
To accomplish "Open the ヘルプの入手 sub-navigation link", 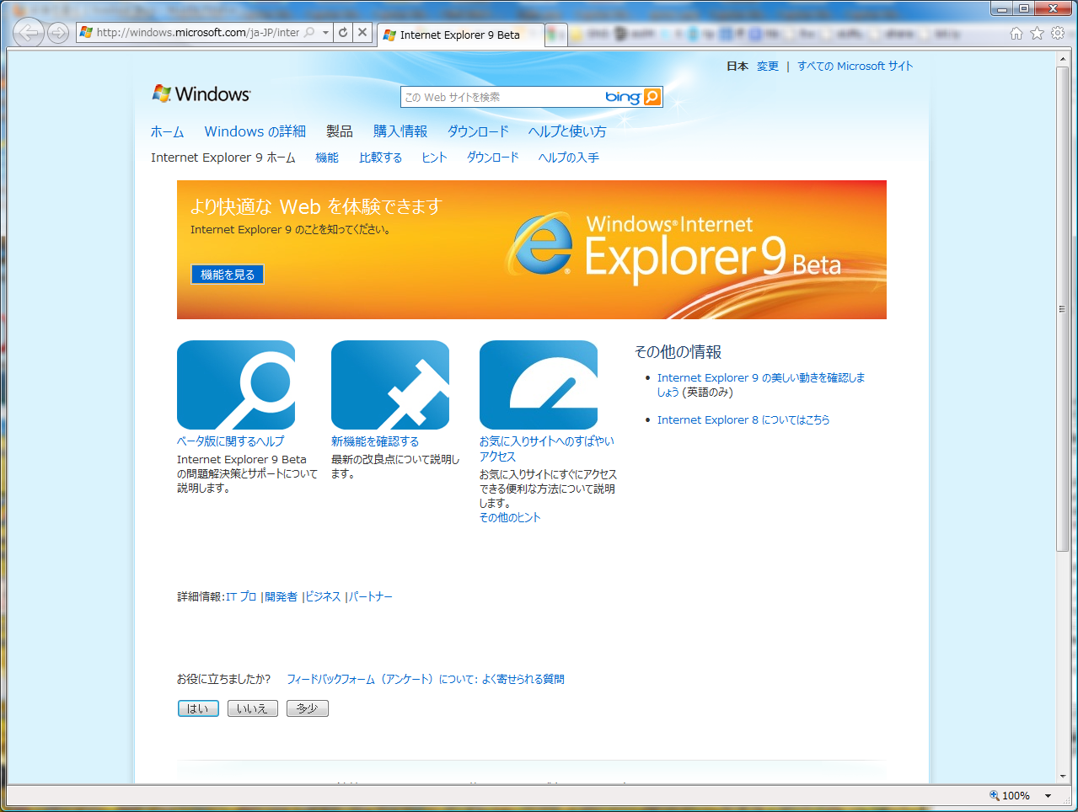I will click(x=569, y=158).
